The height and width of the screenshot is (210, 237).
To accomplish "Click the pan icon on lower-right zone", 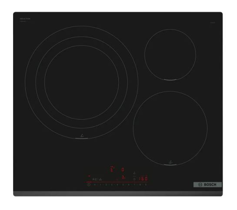I will (170, 162).
